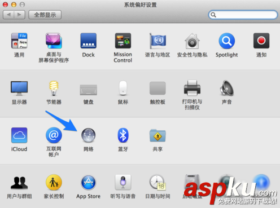Viewport: 280px width, 208px height.
Task: Go back with the left arrow button
Action: coord(8,15)
